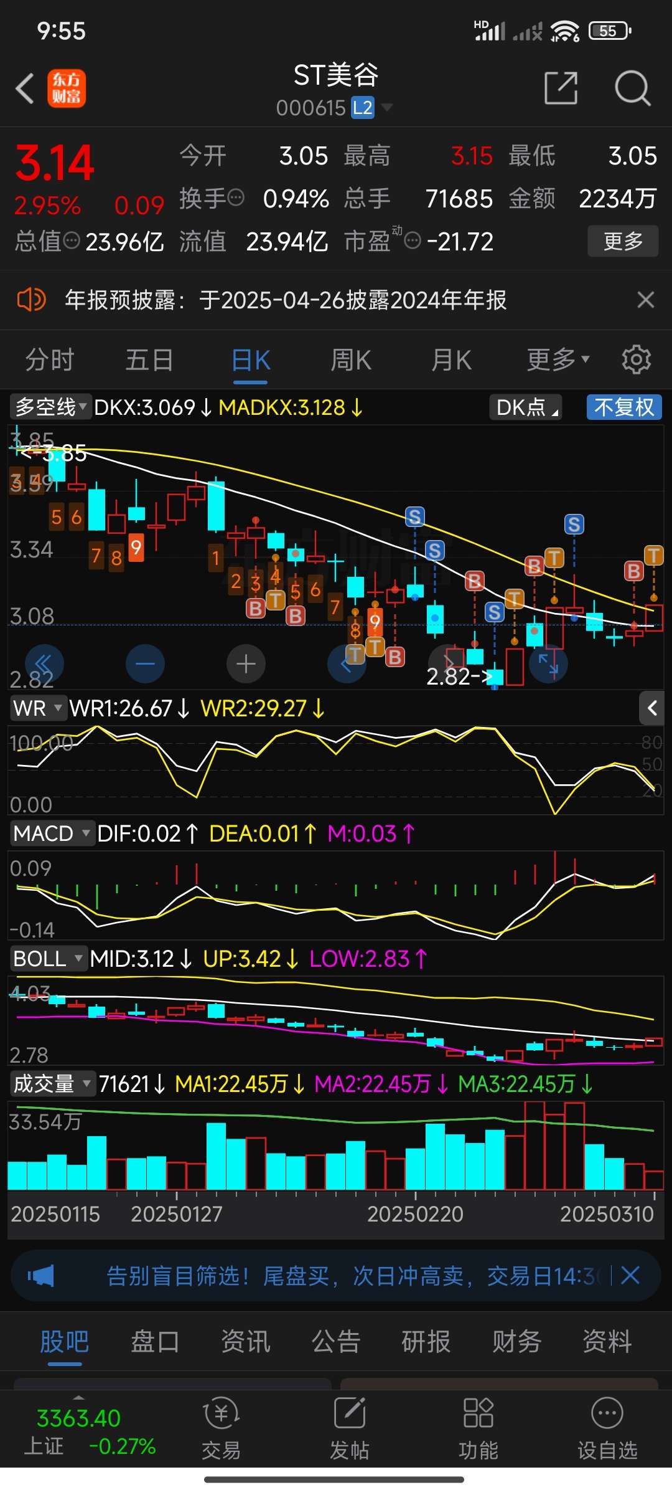Tap the WR1:26.67 value
The height and width of the screenshot is (1495, 672).
coord(129,708)
